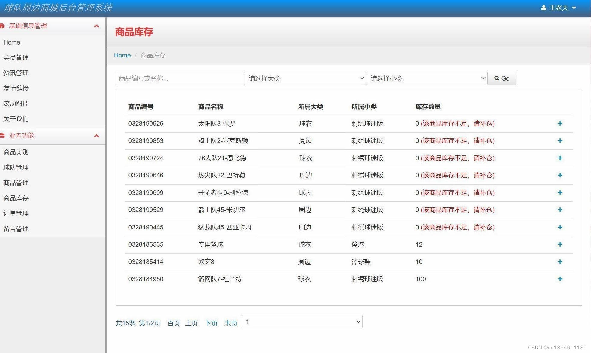This screenshot has width=591, height=353.
Task: Go to 下页 next page link
Action: point(211,323)
